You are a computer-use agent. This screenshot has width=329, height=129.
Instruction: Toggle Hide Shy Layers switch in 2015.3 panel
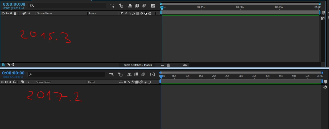coord(130,6)
